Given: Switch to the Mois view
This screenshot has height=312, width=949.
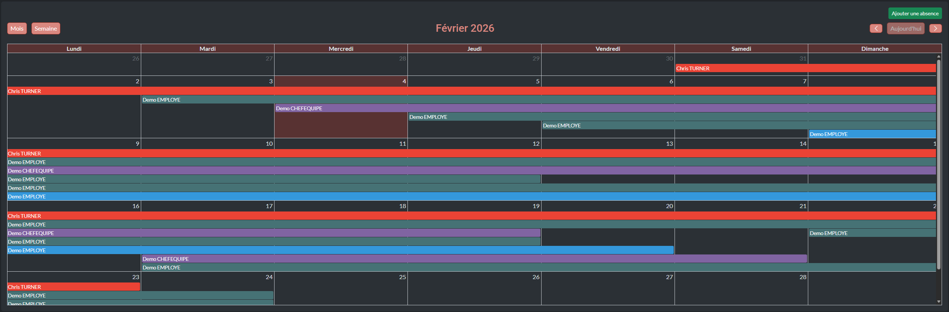Looking at the screenshot, I should (x=17, y=28).
